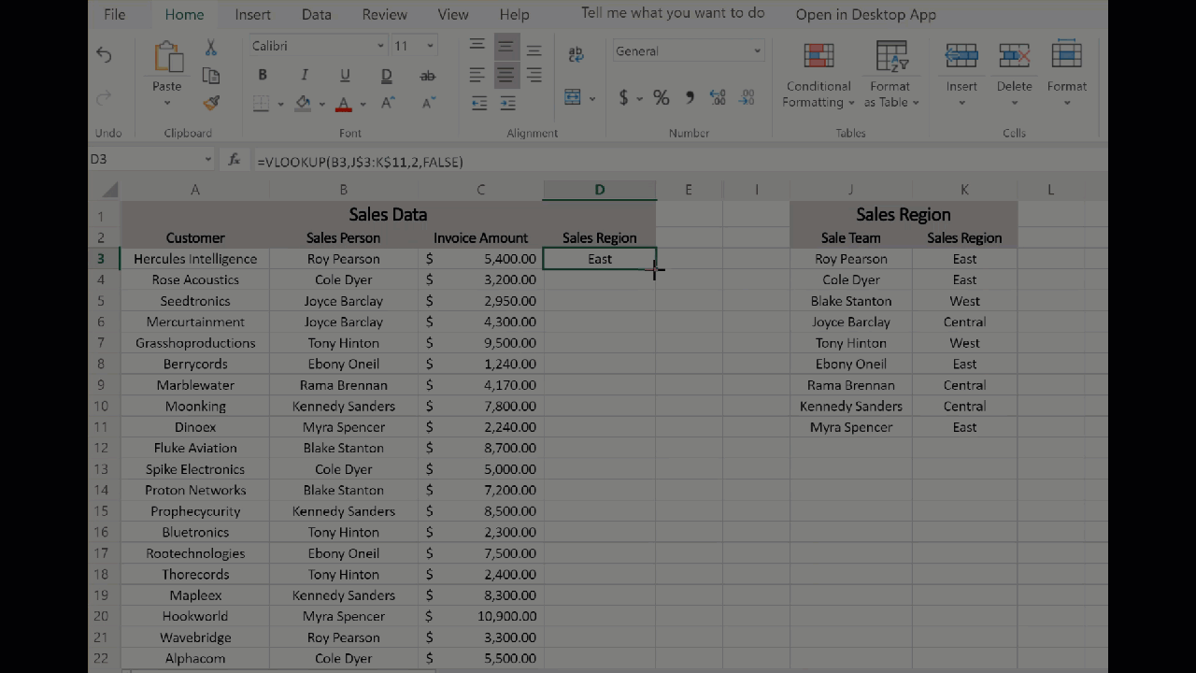Click Open in Desktop App
1196x673 pixels.
click(865, 14)
